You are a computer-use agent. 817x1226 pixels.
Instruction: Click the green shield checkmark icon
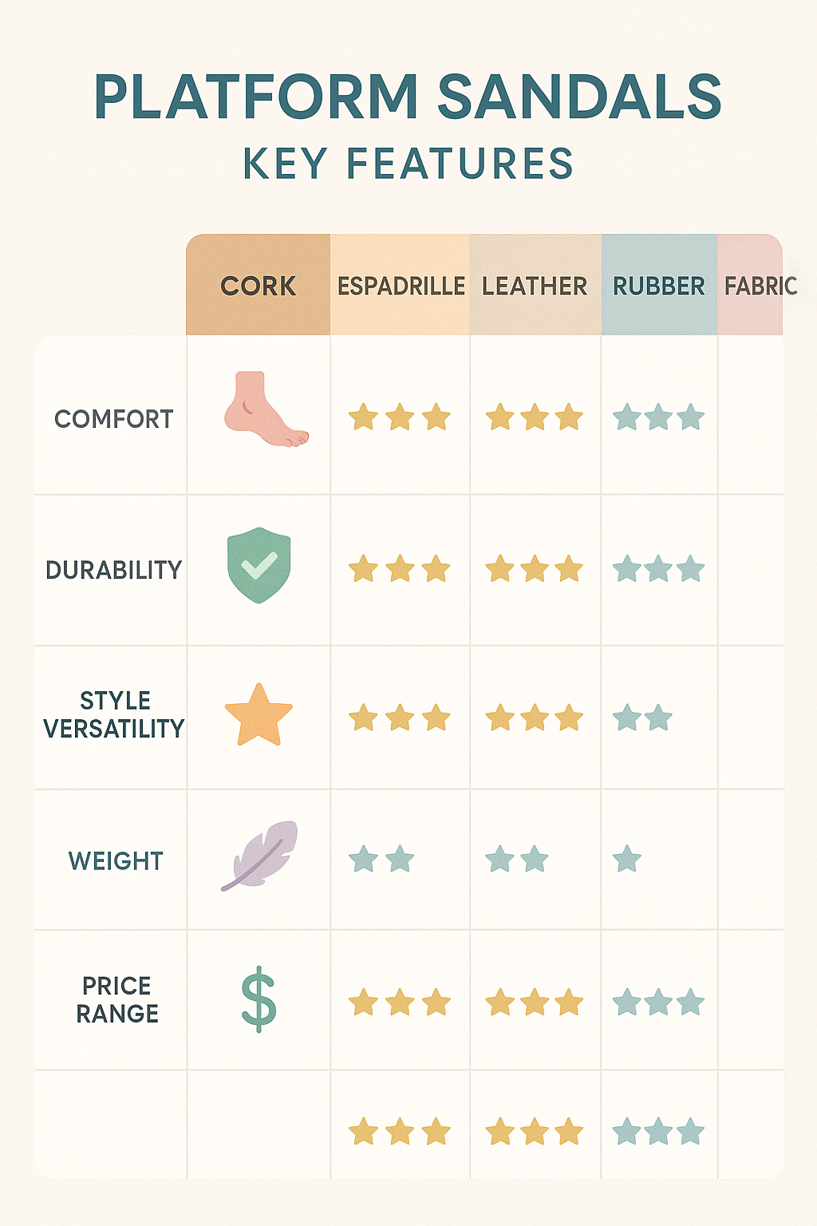(259, 564)
